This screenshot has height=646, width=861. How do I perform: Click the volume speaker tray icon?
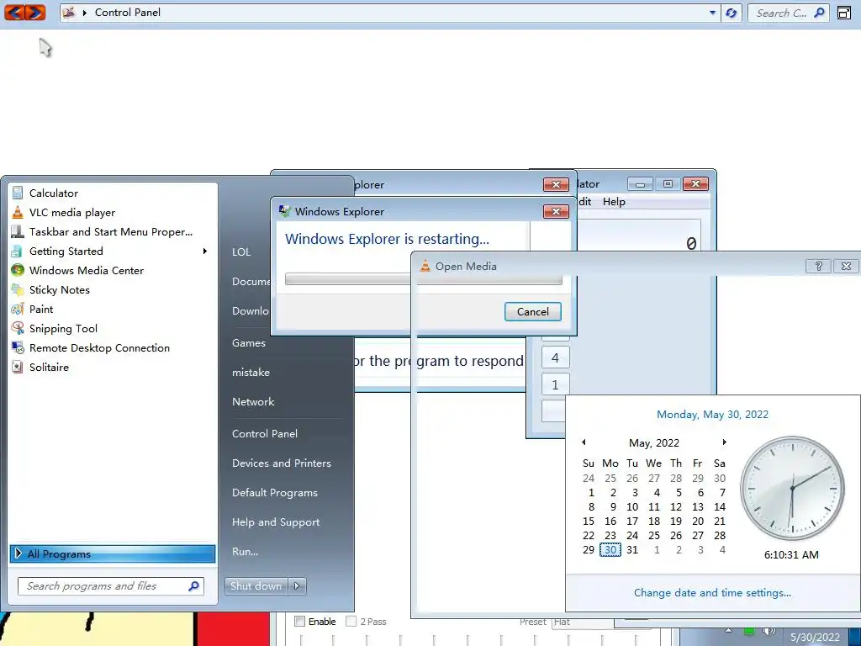coord(769,631)
